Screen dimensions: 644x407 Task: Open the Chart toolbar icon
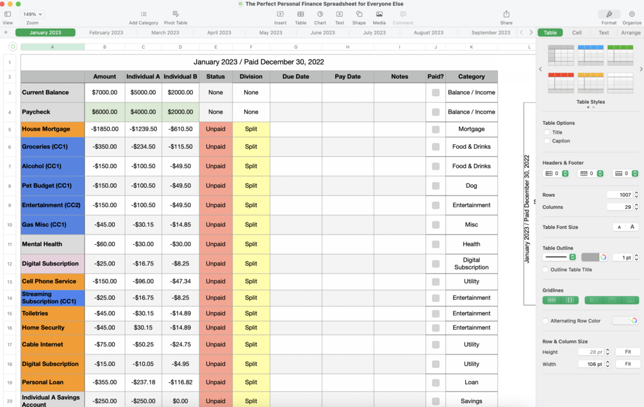click(x=320, y=14)
